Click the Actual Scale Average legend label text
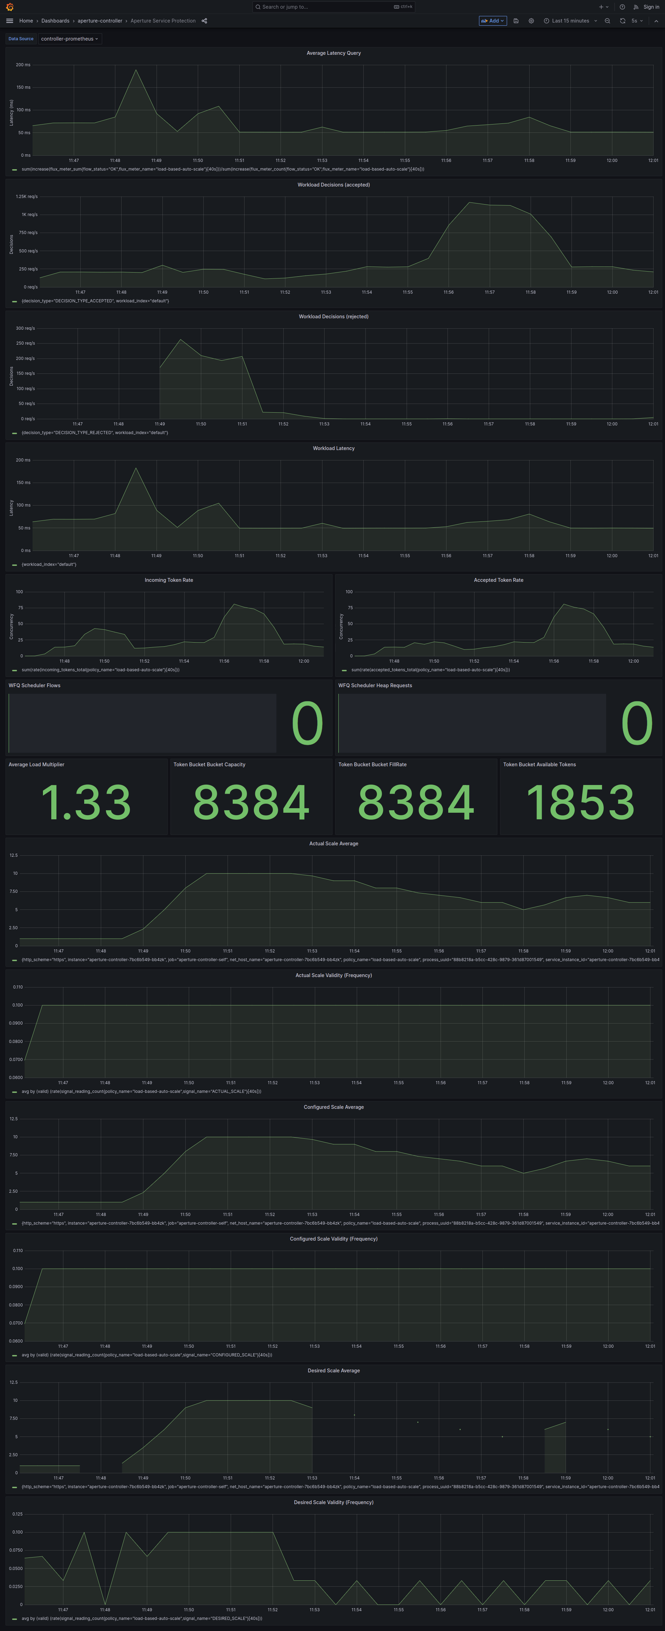This screenshot has height=1631, width=665. [x=340, y=959]
